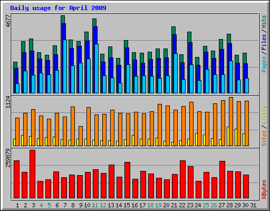Click the red KBytes bar for day 22

182,179
